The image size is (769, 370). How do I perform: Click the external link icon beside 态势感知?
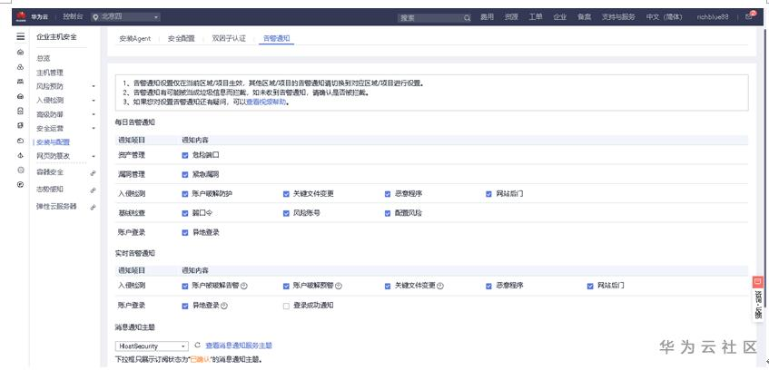pyautogui.click(x=93, y=190)
